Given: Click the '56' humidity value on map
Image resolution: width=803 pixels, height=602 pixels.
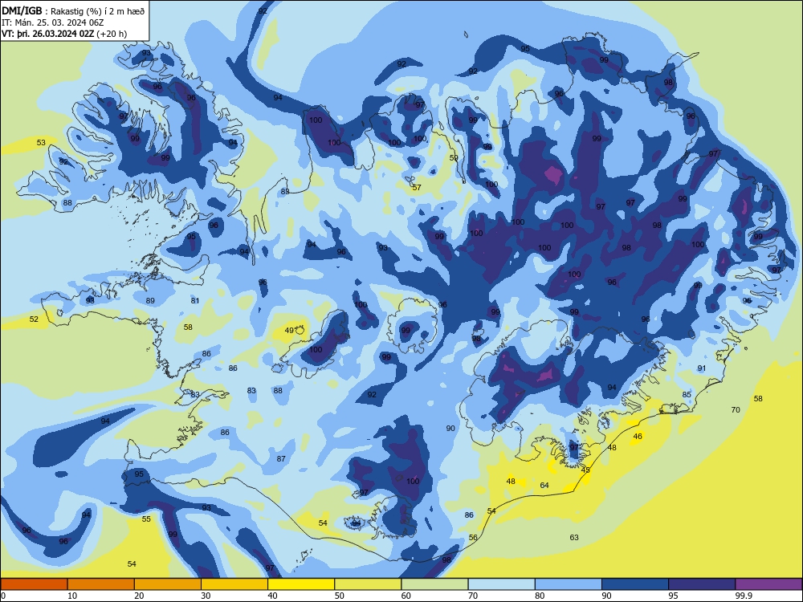Looking at the screenshot, I should pyautogui.click(x=473, y=537).
